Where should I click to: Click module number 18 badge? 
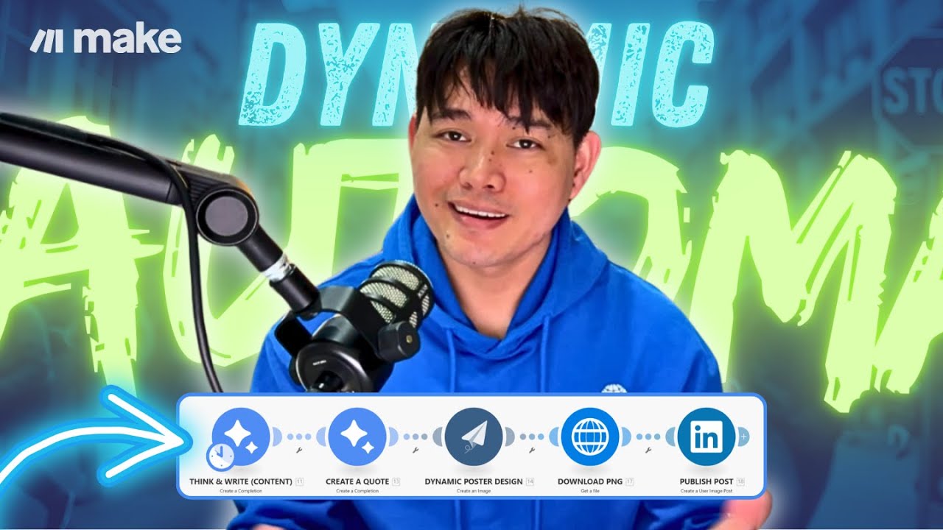740,481
